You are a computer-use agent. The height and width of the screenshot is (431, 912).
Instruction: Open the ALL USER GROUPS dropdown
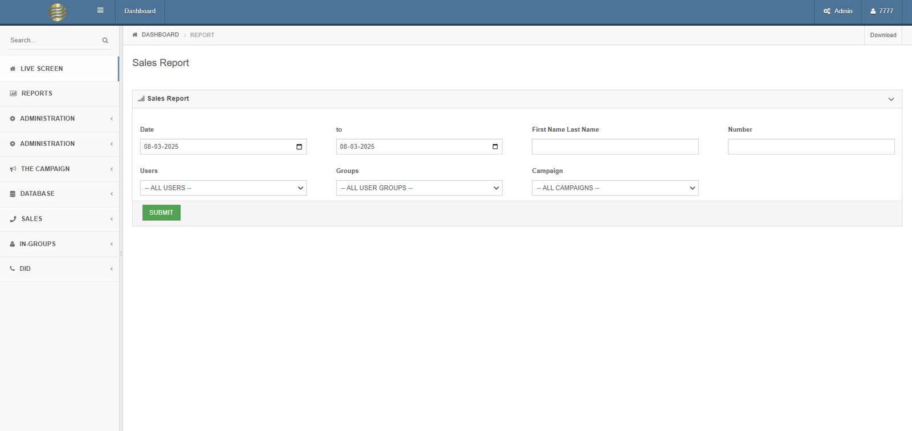click(x=419, y=188)
